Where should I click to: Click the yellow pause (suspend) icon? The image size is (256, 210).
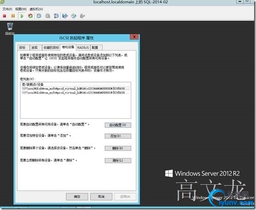(13, 16)
